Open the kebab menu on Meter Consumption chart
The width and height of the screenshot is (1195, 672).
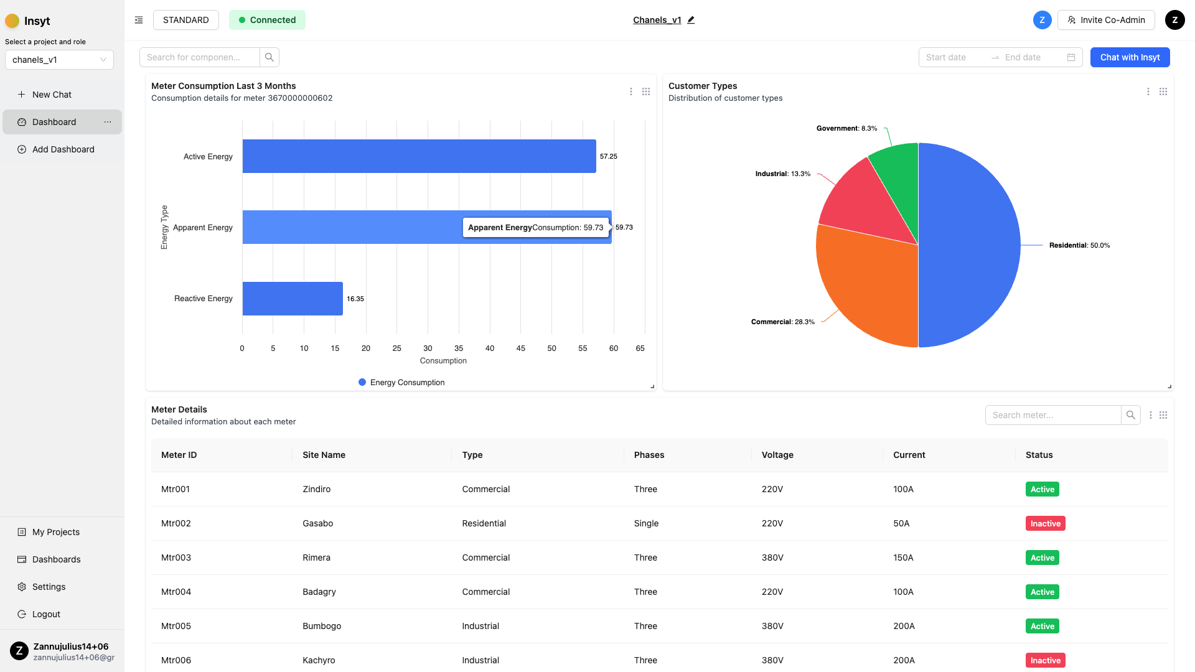[x=631, y=91]
